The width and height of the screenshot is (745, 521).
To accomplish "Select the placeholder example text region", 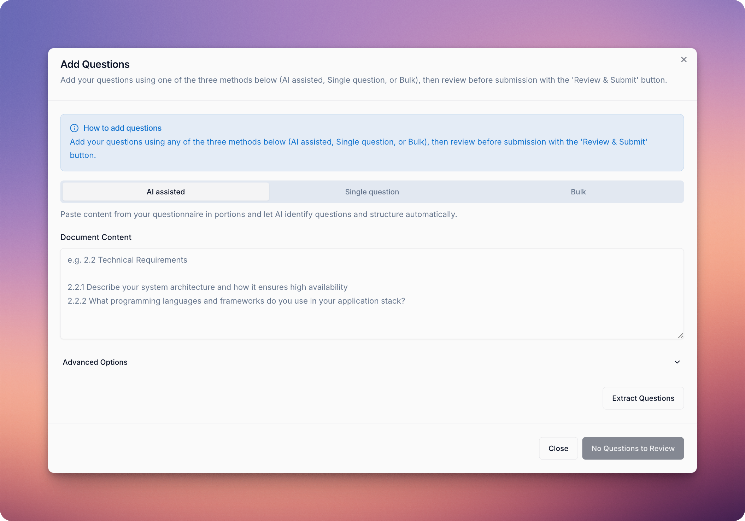I will [127, 260].
